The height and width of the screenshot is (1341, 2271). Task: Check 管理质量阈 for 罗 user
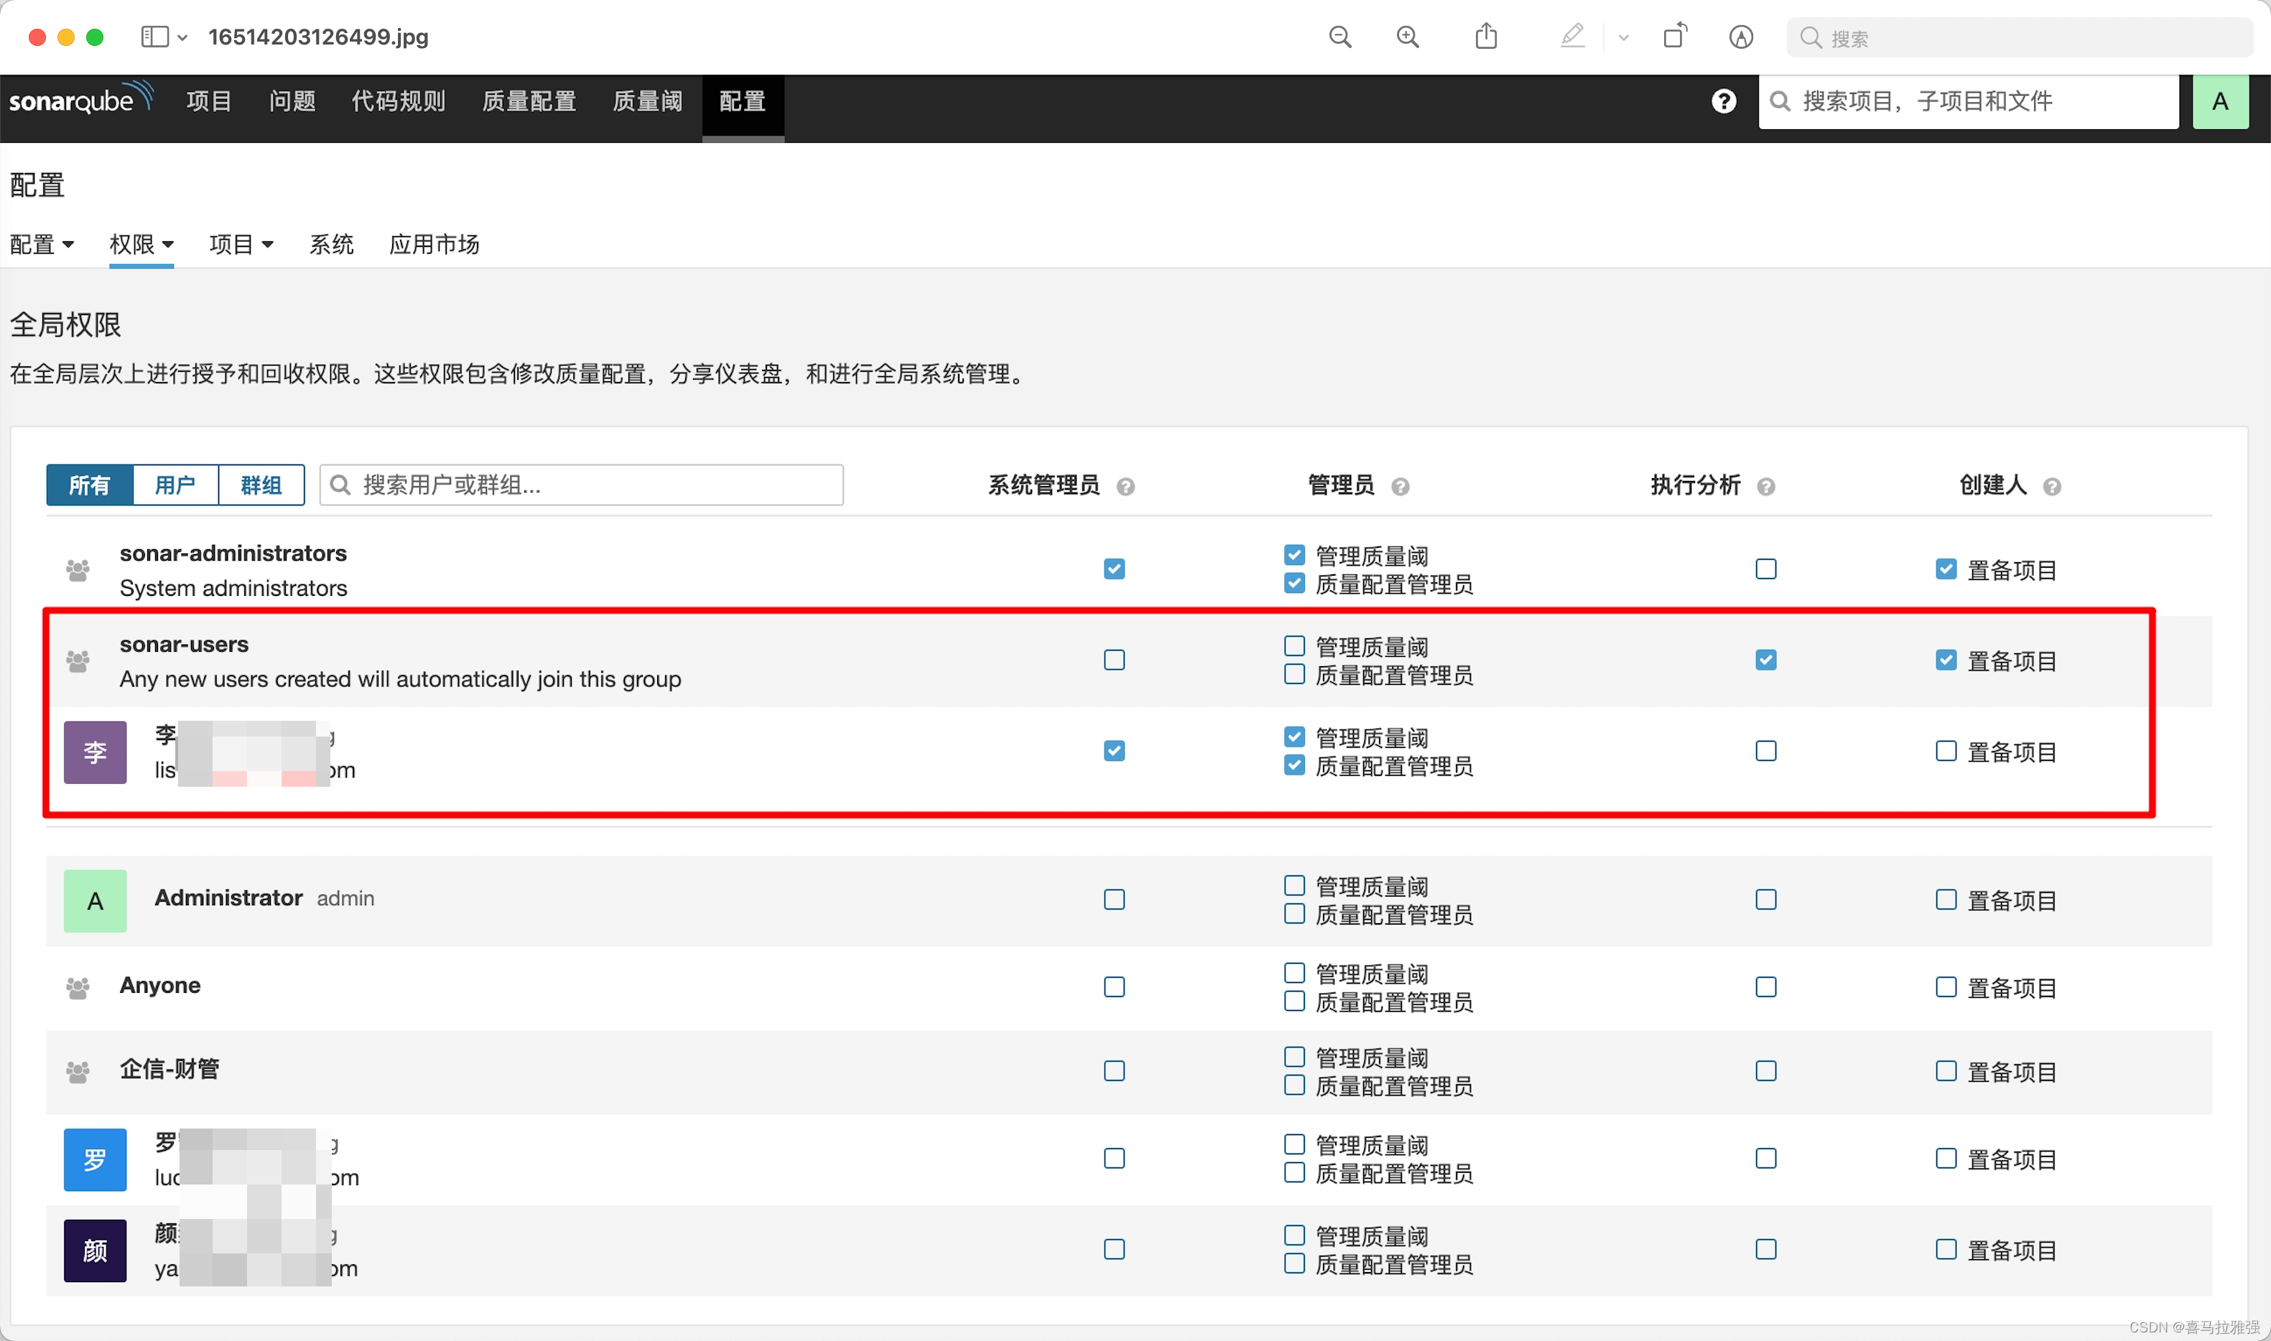(x=1294, y=1145)
